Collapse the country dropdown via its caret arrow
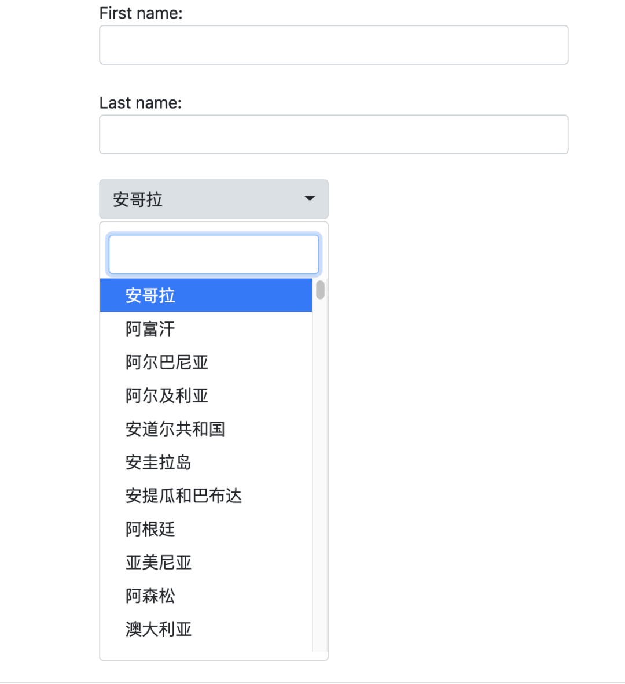 [310, 198]
